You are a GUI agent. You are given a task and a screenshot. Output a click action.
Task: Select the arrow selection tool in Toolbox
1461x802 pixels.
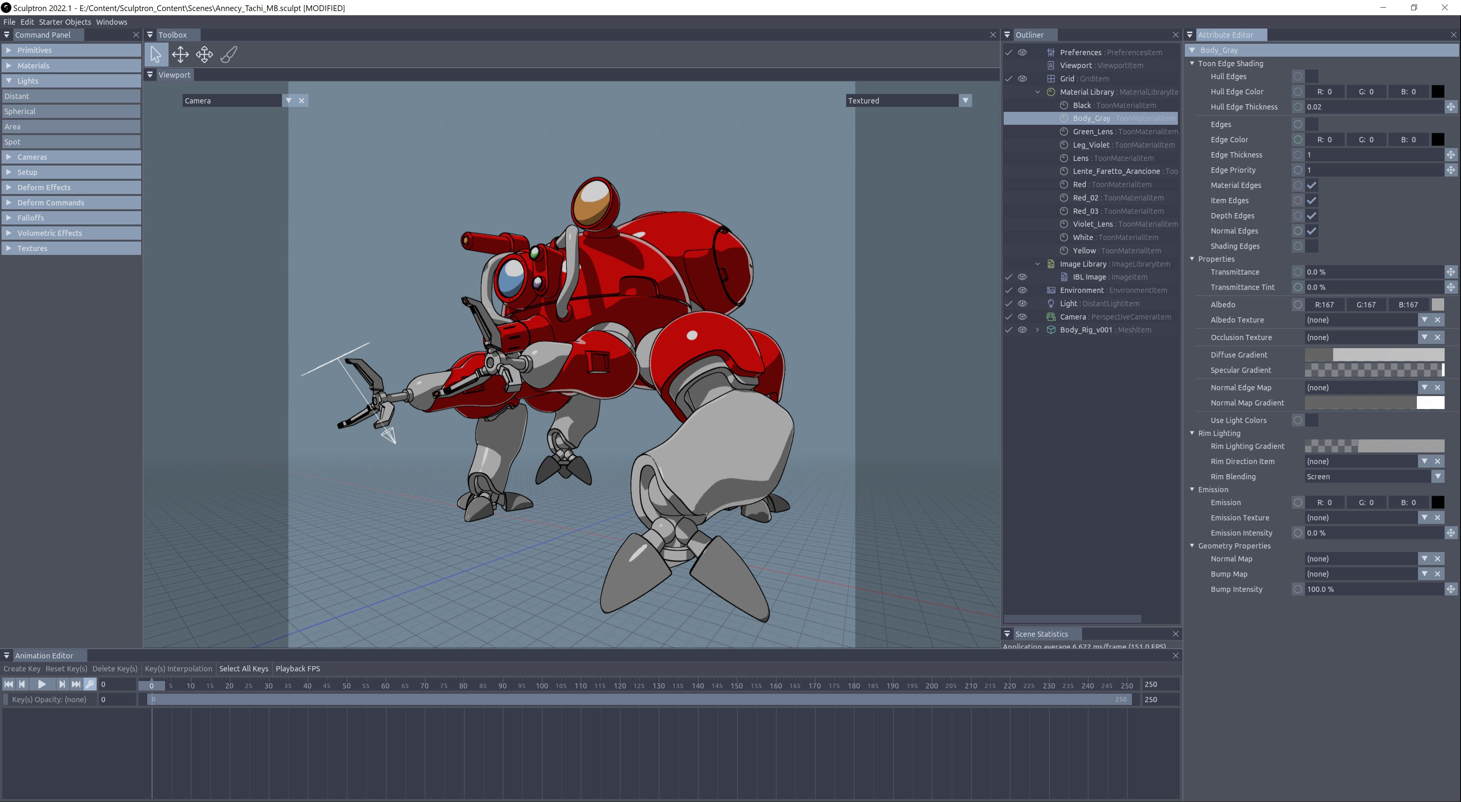155,54
